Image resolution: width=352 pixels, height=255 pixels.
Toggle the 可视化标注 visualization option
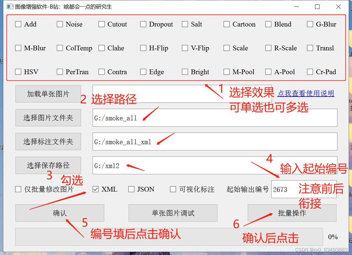[173, 189]
